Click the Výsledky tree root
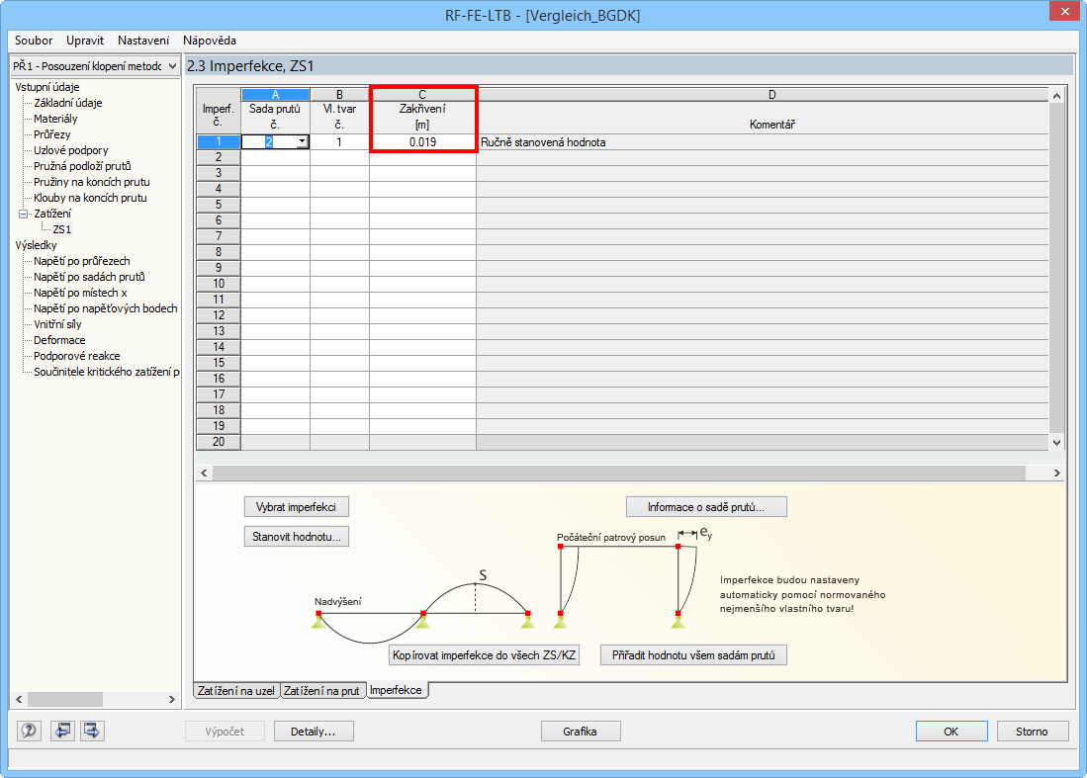1087x778 pixels. [36, 245]
